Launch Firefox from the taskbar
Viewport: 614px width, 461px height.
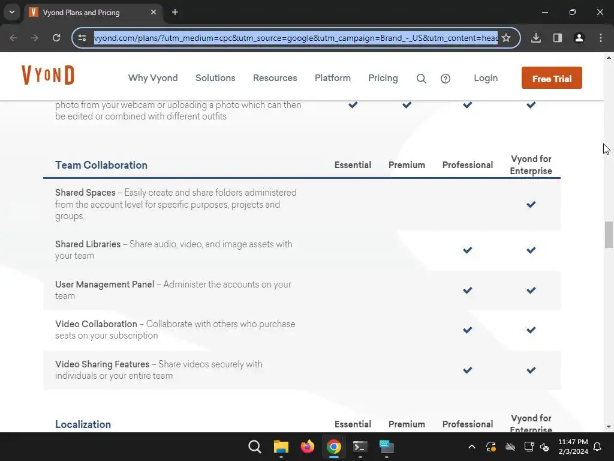[308, 447]
